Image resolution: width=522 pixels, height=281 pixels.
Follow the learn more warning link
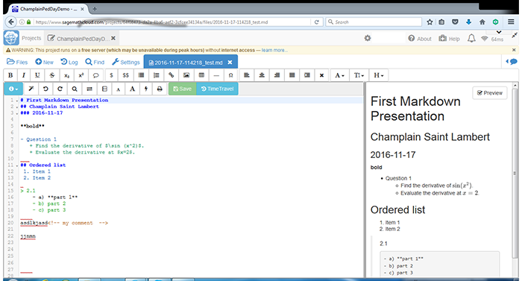[274, 50]
